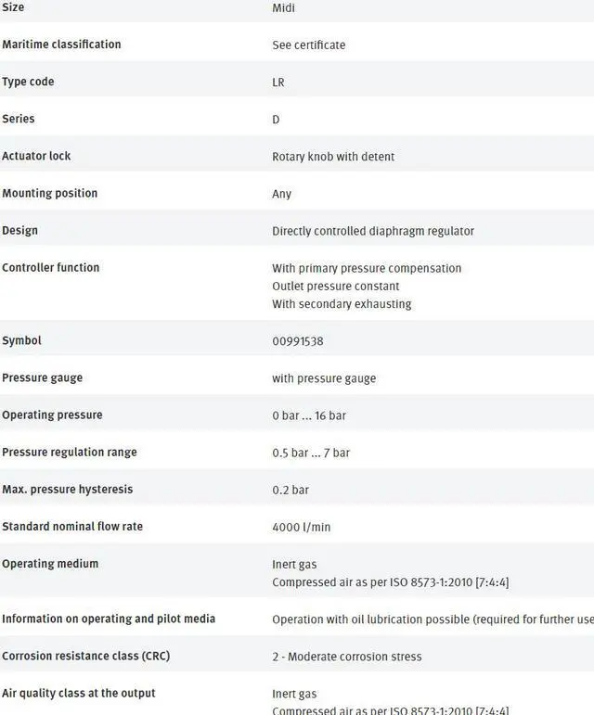Viewport: 594px width, 715px height.
Task: Click the 'Rotary knob with detent' text
Action: [x=333, y=157]
